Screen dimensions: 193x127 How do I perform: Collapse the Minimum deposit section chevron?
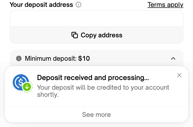[173, 59]
